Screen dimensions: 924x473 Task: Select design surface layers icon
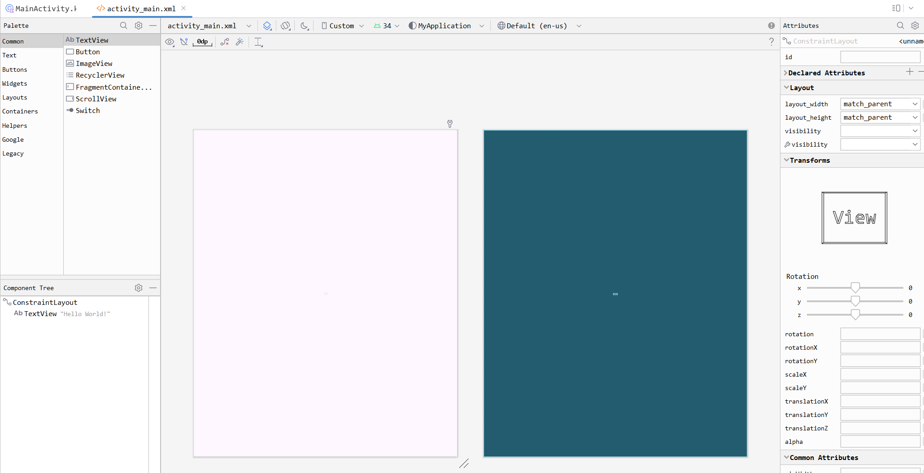tap(267, 26)
